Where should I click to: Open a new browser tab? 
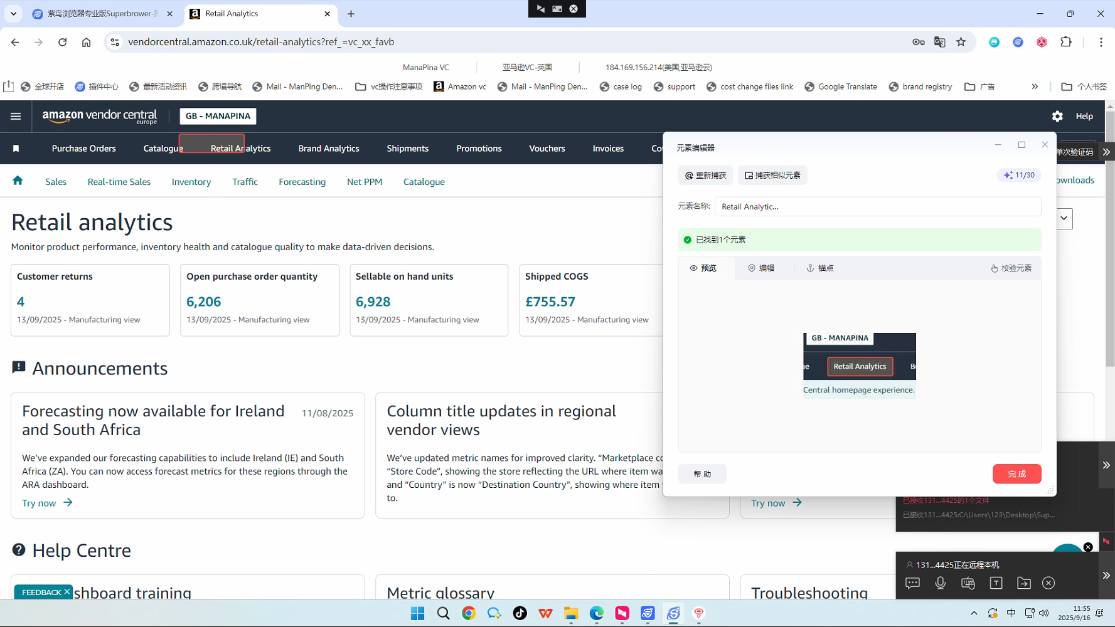point(351,14)
